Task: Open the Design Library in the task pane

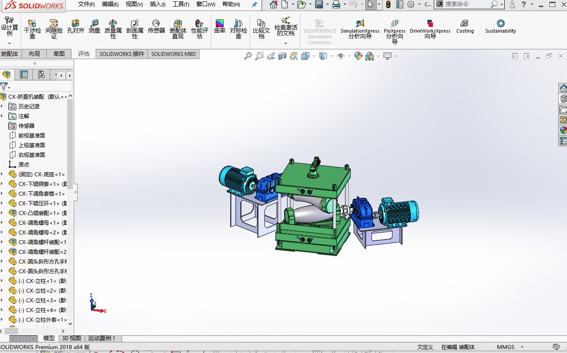Action: point(563,99)
